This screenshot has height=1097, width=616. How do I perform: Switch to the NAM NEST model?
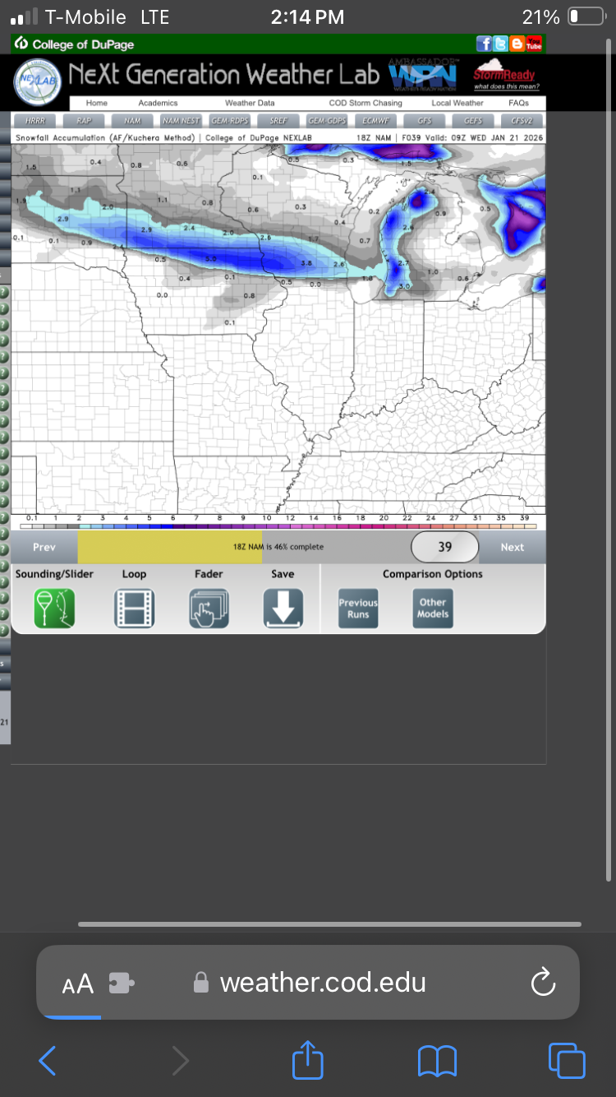(180, 121)
